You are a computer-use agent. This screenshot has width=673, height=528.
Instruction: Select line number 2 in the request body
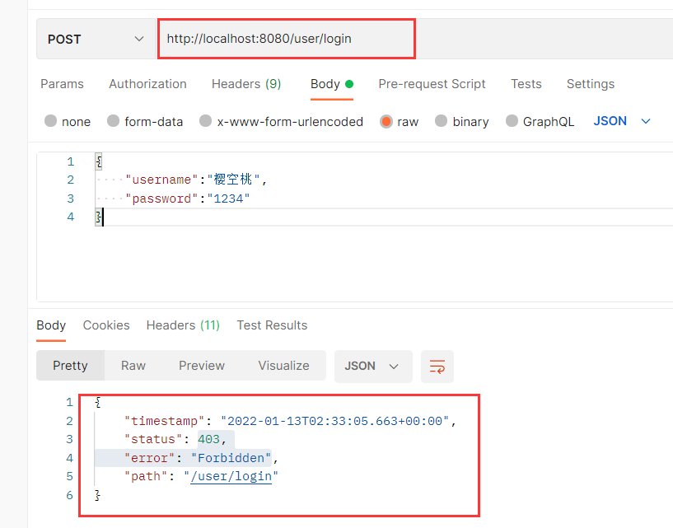pos(70,180)
